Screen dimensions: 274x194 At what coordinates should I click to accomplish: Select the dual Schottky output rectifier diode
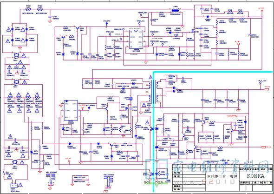coord(174,89)
